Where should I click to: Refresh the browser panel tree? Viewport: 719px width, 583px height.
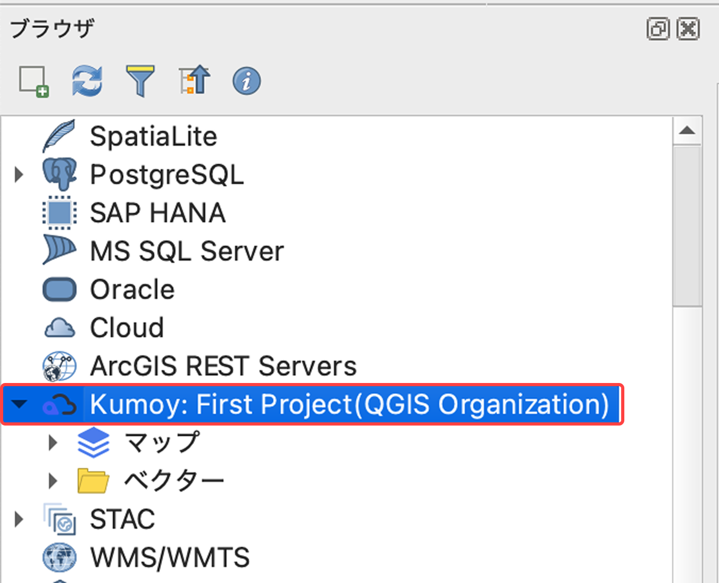coord(87,81)
